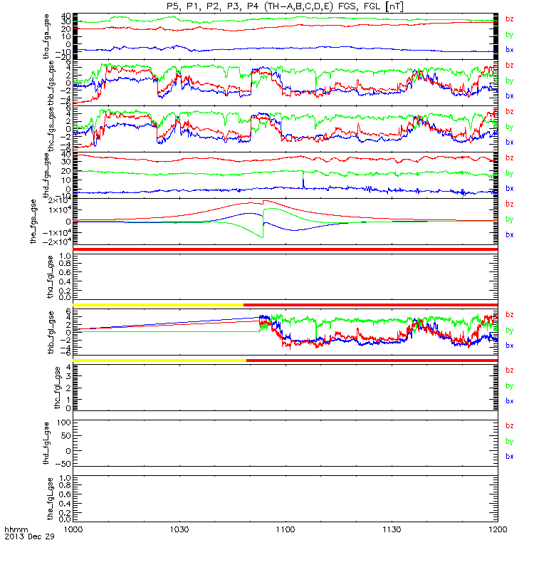Click the 1200 time axis label
This screenshot has height=570, width=534.
point(498,529)
